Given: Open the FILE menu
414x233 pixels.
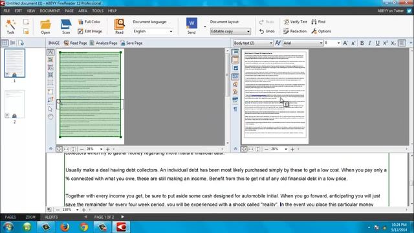Looking at the screenshot, I should (x=6, y=11).
